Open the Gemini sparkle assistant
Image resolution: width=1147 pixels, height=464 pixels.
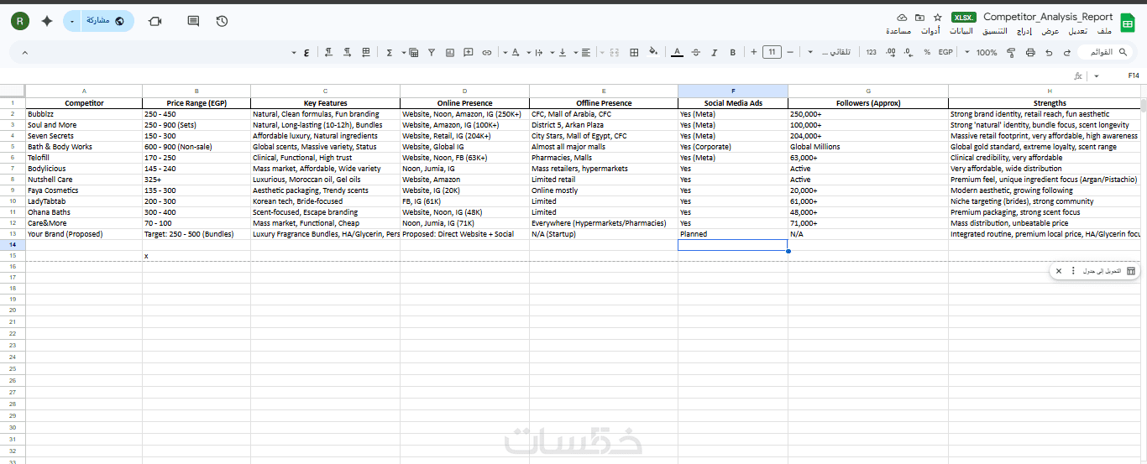pos(47,21)
